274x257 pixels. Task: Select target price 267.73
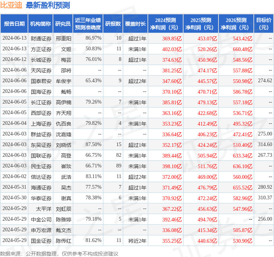[x=265, y=155]
